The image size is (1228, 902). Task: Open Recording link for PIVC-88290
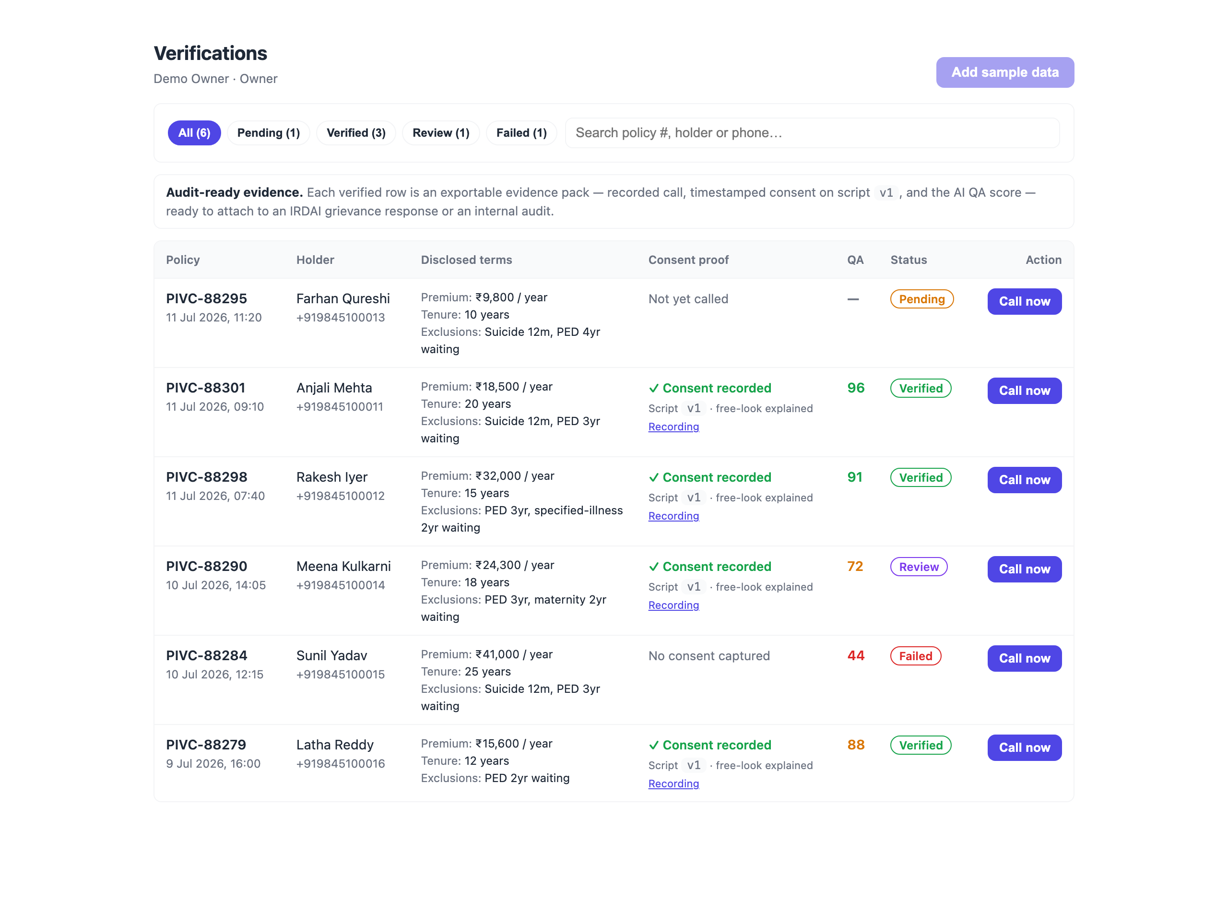click(x=673, y=605)
